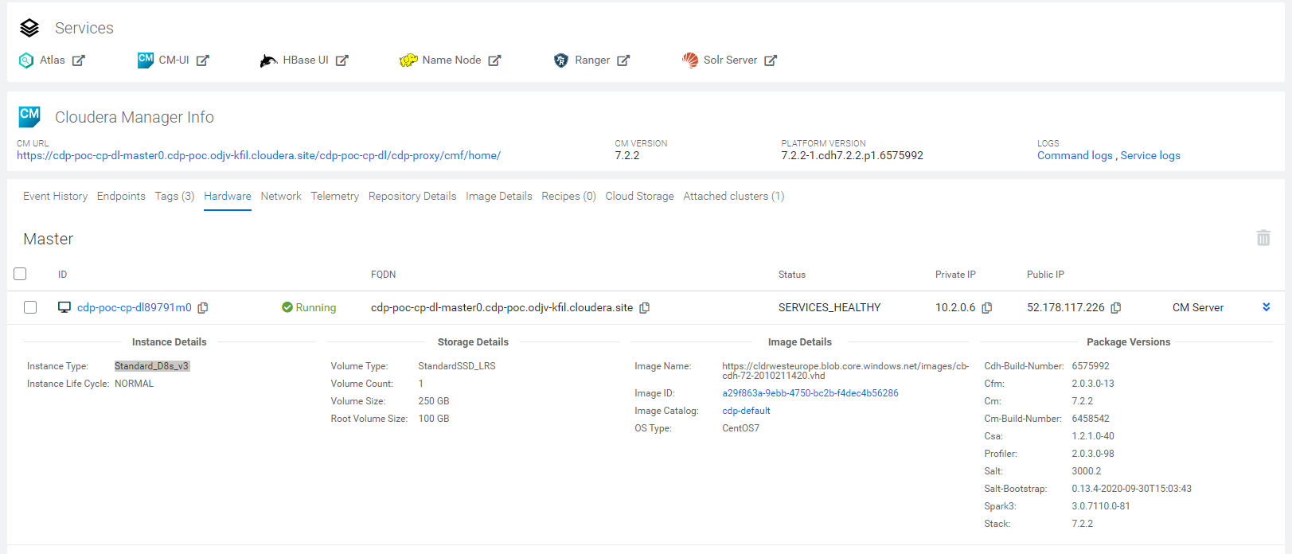The width and height of the screenshot is (1292, 554).
Task: Open Atlas external link icon
Action: 79,60
